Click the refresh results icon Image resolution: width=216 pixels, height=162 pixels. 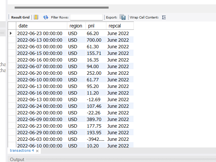[x=46, y=17]
